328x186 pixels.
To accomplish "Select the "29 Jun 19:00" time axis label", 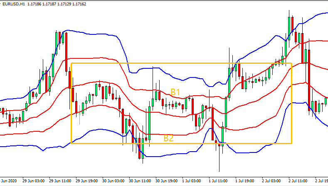I will coord(86,181).
